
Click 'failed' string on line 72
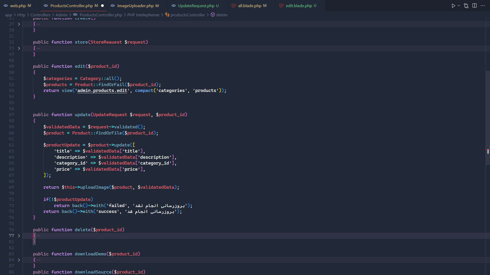117,206
